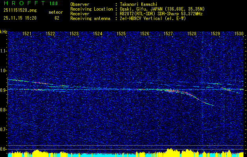The image size is (247, 157).
Task: Click the 0.7 kHz frequency label
Action: coord(3,130)
